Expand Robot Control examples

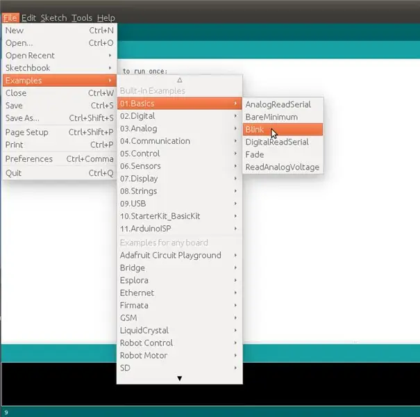pyautogui.click(x=180, y=343)
